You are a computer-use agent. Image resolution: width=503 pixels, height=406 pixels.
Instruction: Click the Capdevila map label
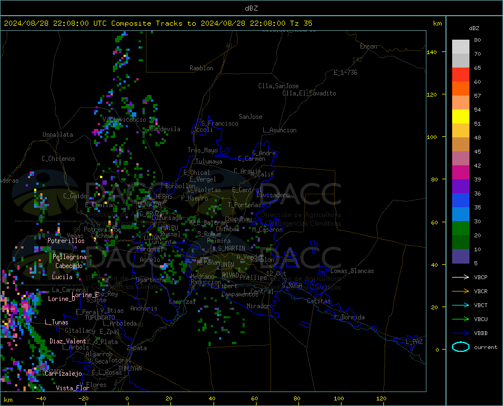[165, 129]
